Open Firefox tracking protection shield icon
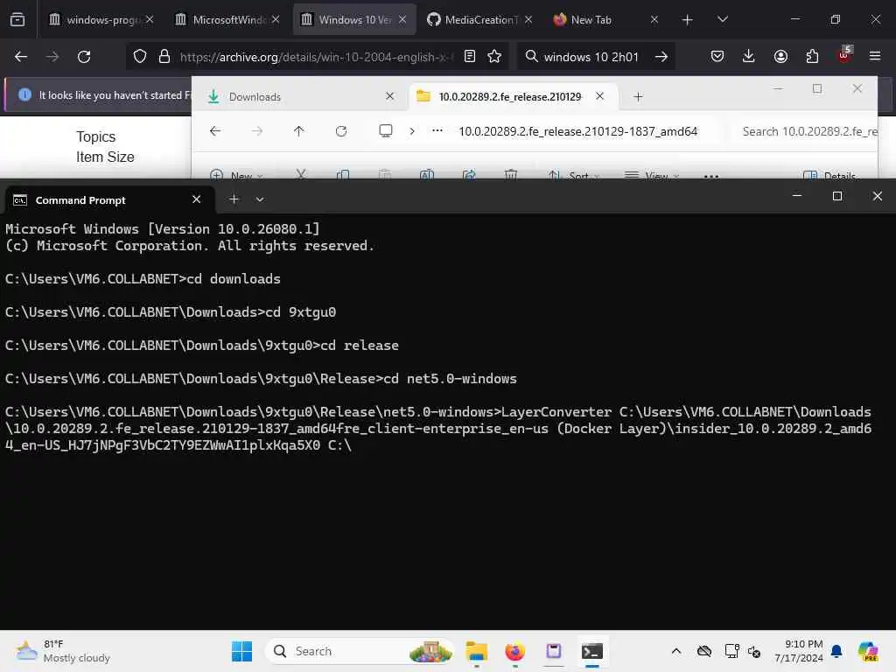The image size is (896, 672). [x=140, y=57]
